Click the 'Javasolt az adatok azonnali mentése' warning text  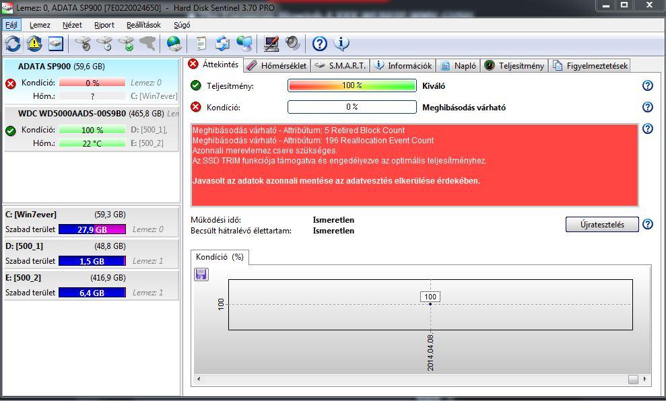pyautogui.click(x=336, y=181)
